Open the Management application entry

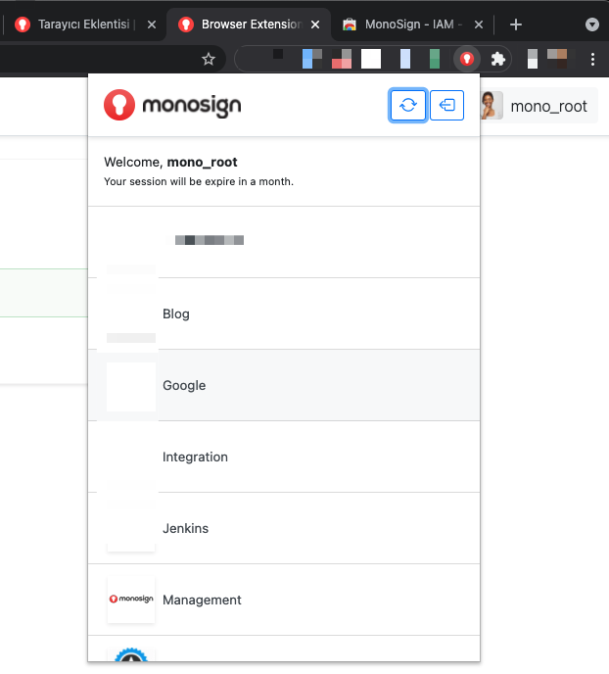click(x=284, y=600)
